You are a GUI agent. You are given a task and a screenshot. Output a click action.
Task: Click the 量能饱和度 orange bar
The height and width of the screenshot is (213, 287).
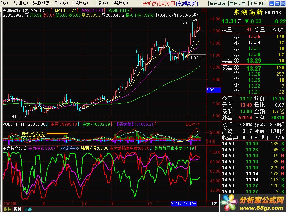tap(57, 133)
